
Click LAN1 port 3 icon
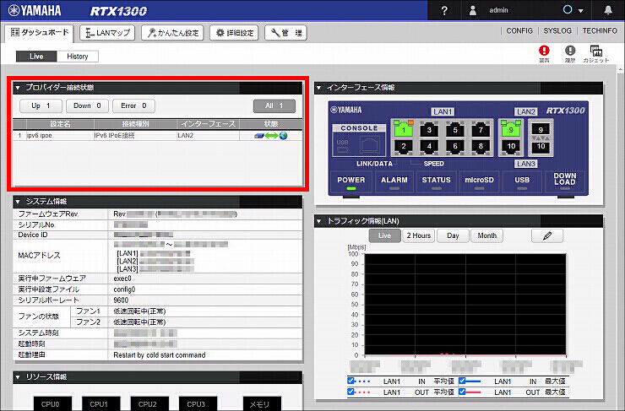(x=429, y=129)
